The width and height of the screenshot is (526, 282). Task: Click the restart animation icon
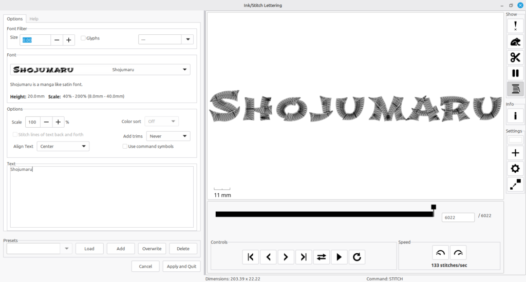tap(356, 257)
